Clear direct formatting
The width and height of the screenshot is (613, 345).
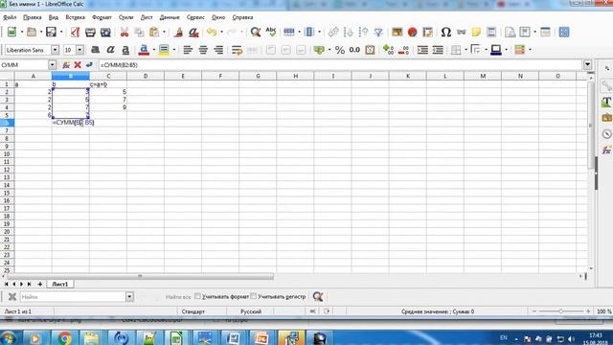(x=193, y=32)
